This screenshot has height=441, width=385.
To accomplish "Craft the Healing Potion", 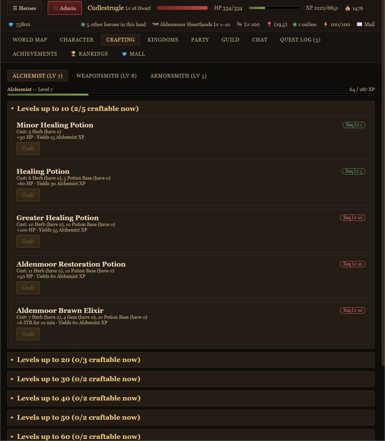I will click(x=28, y=195).
